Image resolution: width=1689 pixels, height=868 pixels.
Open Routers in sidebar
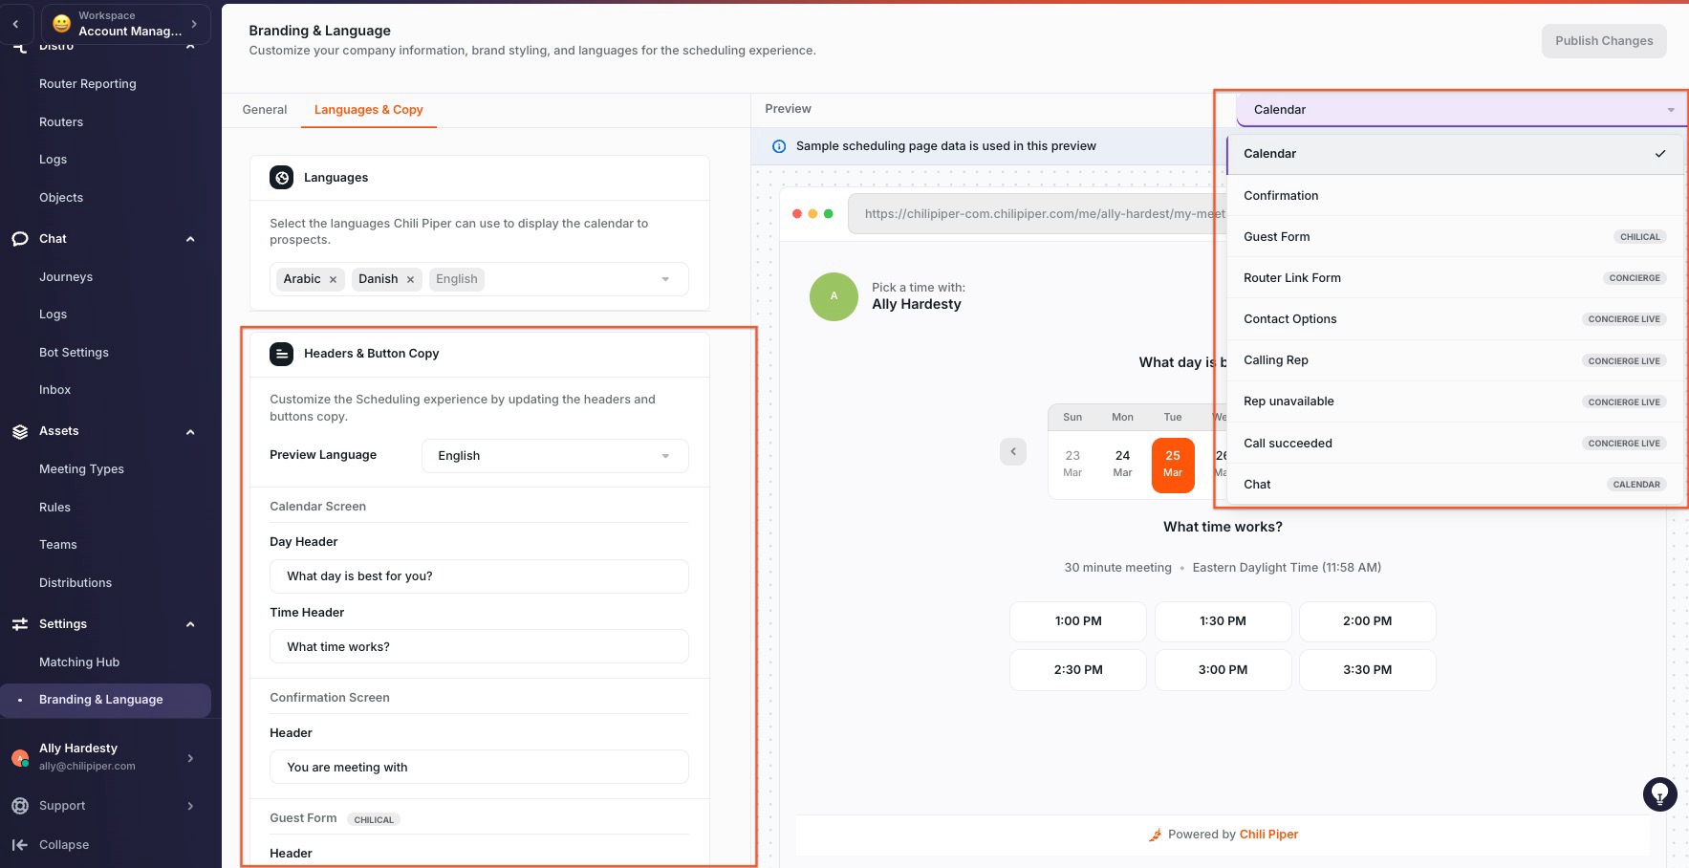61,122
